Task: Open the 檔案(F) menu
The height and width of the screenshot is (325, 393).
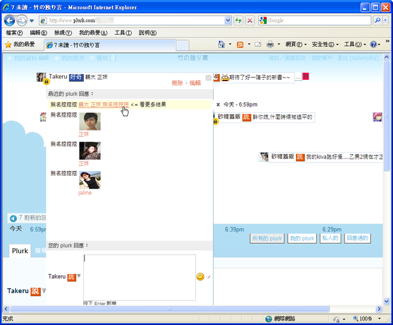Action: pos(14,33)
